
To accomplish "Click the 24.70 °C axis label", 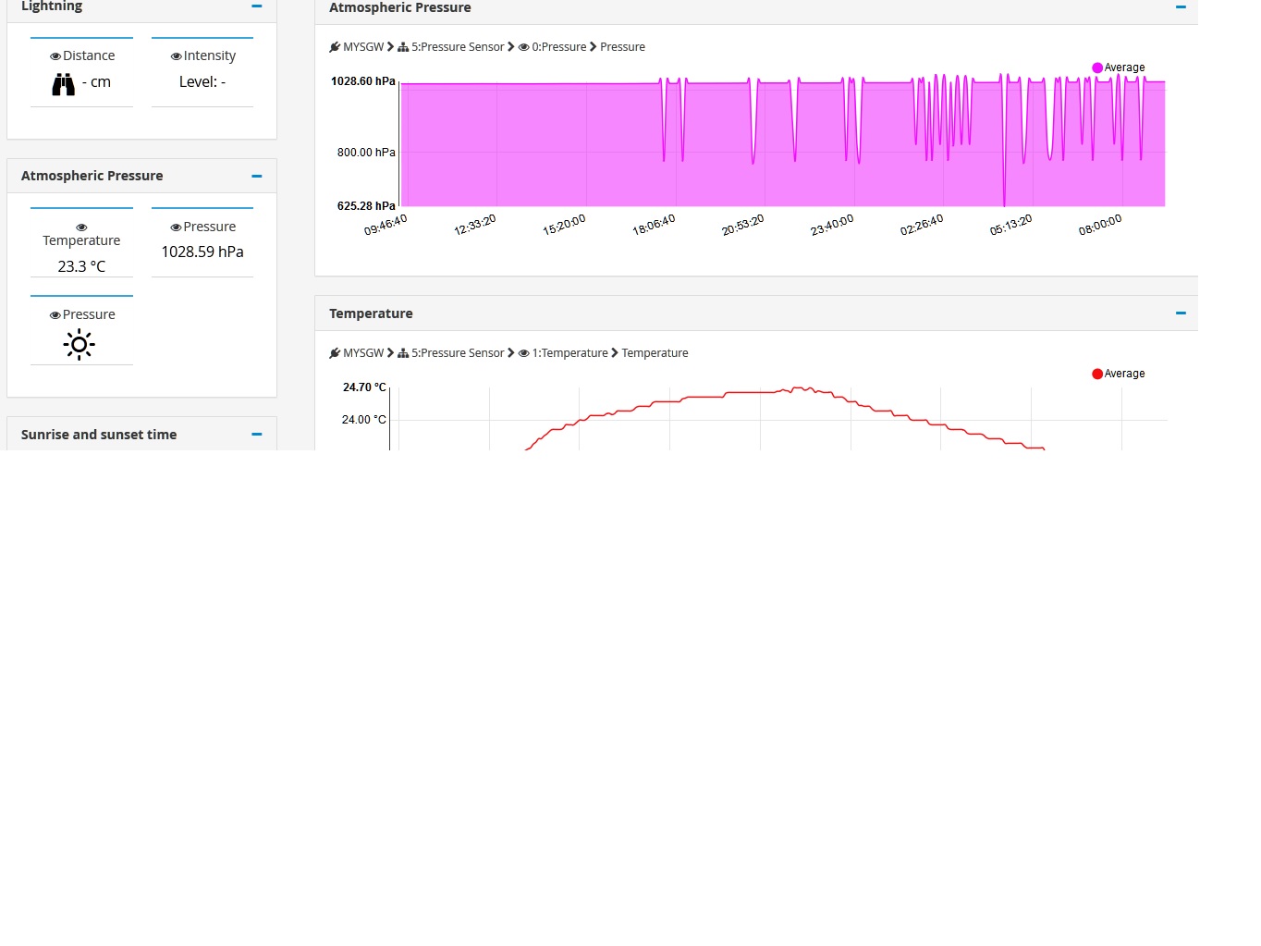I will 364,387.
